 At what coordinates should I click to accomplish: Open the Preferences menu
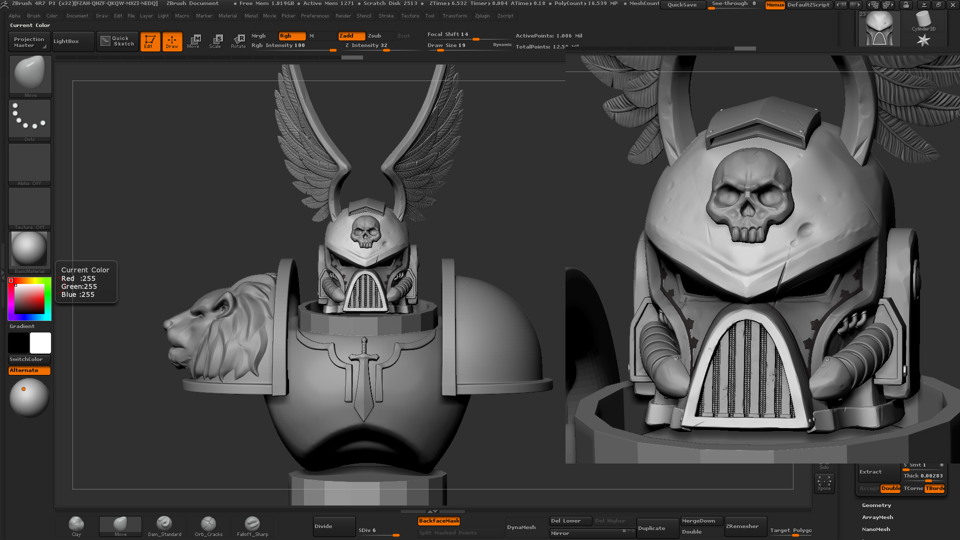pyautogui.click(x=315, y=16)
